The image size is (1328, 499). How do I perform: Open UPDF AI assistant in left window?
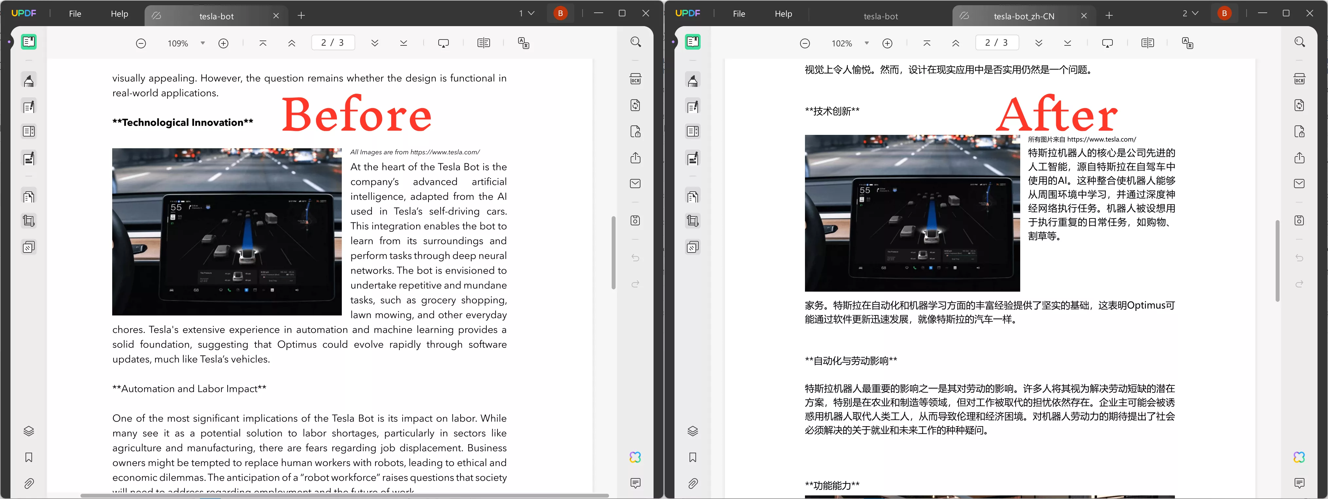(635, 457)
